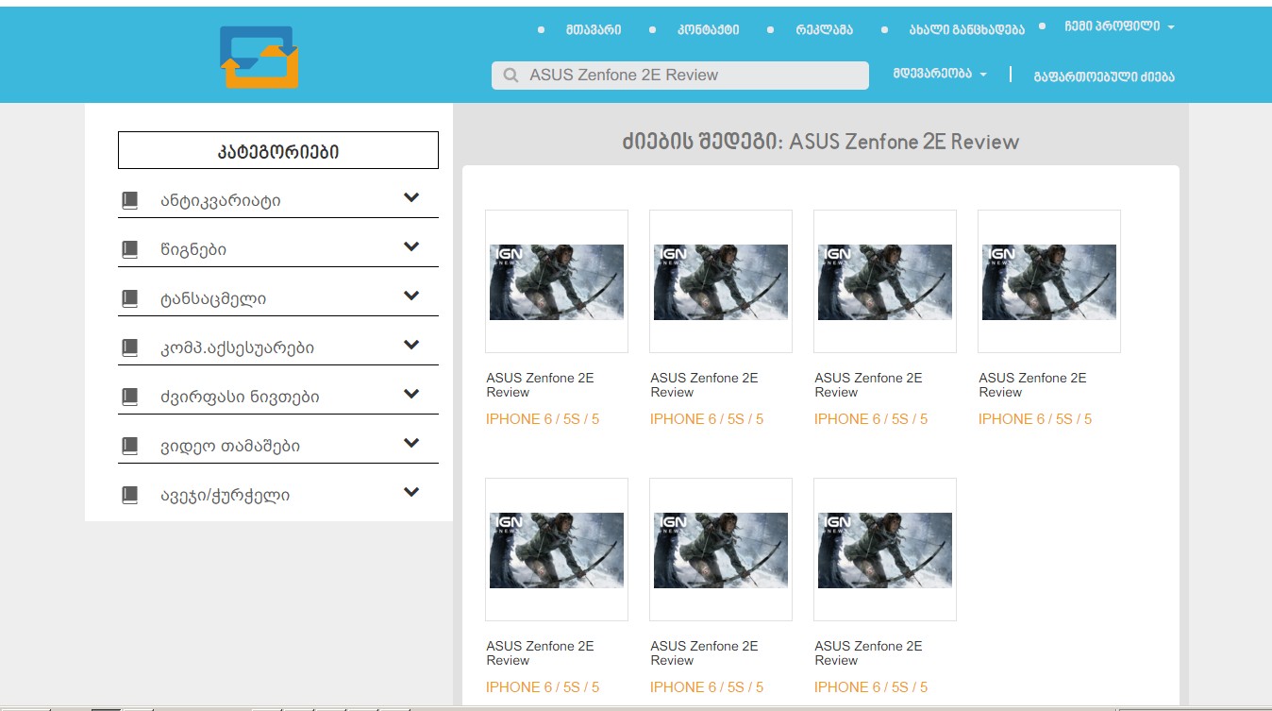Focus the search field with ASUS Zenfone text
Image resolution: width=1272 pixels, height=711 pixels.
680,76
